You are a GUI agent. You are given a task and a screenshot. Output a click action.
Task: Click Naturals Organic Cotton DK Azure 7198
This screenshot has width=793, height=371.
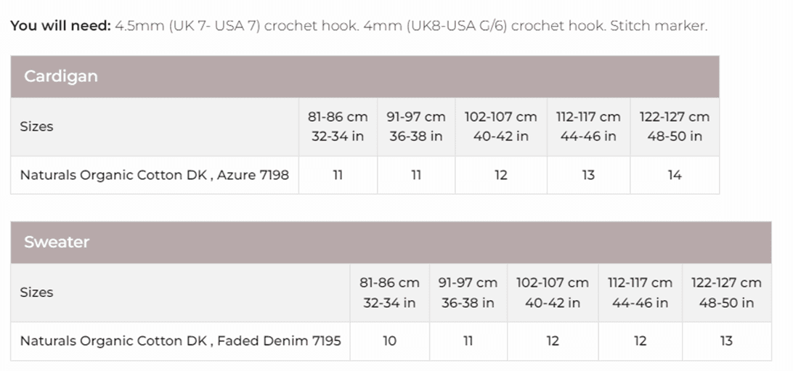(154, 175)
